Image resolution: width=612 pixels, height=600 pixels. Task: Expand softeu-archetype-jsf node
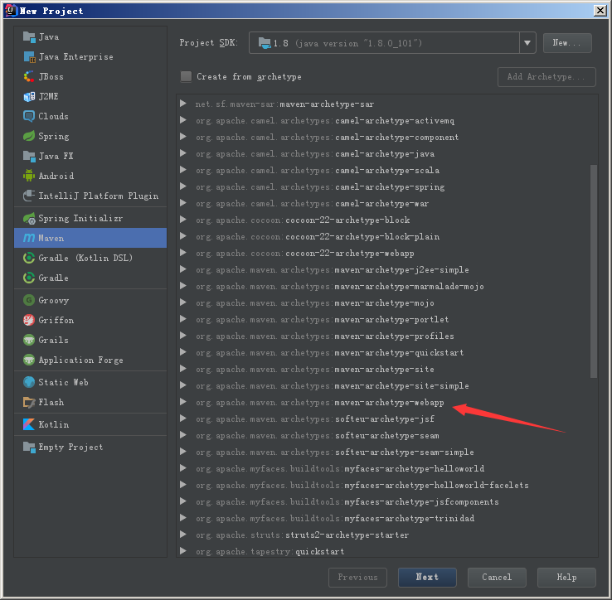point(183,419)
